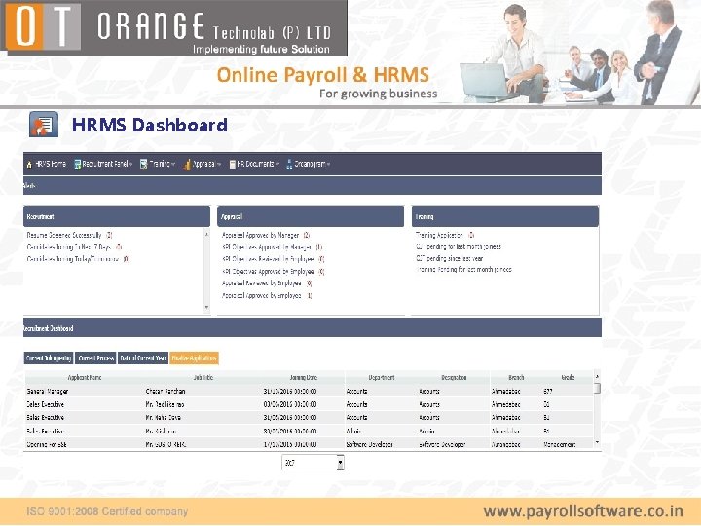
Task: Open www.payrollsoftware.co.in footer link
Action: (583, 511)
